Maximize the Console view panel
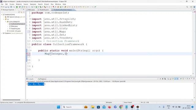This screenshot has width=196, height=110. tap(194, 79)
